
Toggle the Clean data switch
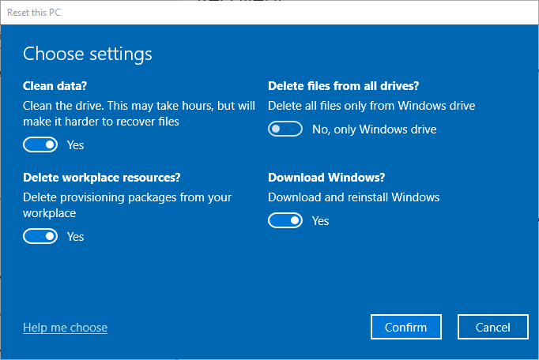(40, 145)
